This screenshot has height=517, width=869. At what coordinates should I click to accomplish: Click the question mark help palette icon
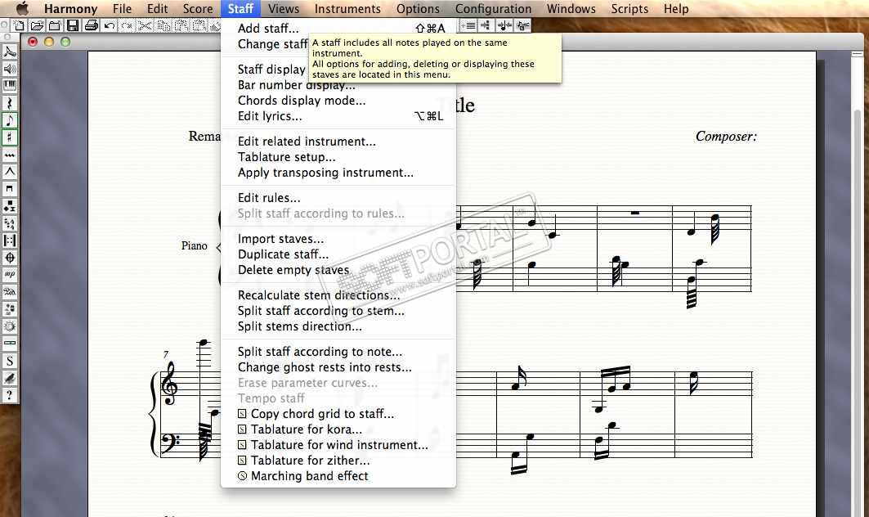pyautogui.click(x=10, y=395)
